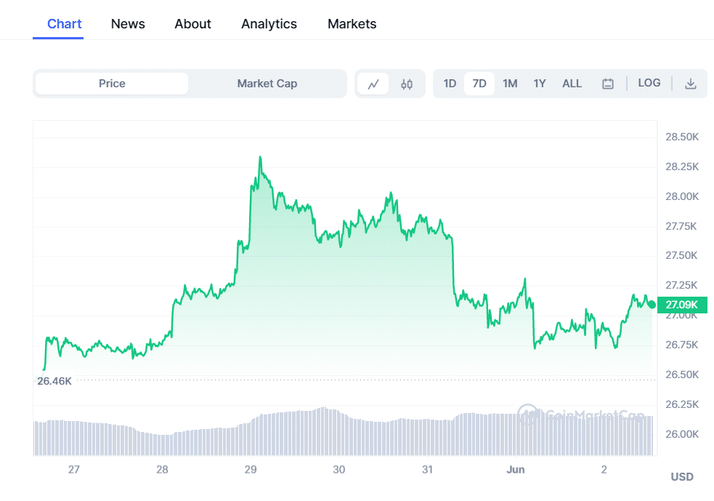714x501 pixels.
Task: Open the Markets tab
Action: tap(352, 24)
